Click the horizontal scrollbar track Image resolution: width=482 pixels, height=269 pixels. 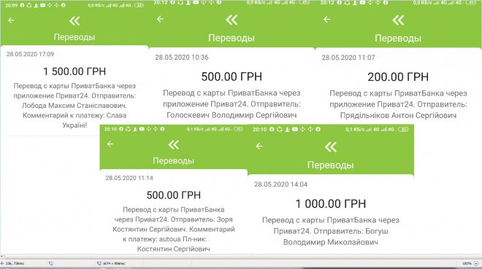click(x=243, y=256)
